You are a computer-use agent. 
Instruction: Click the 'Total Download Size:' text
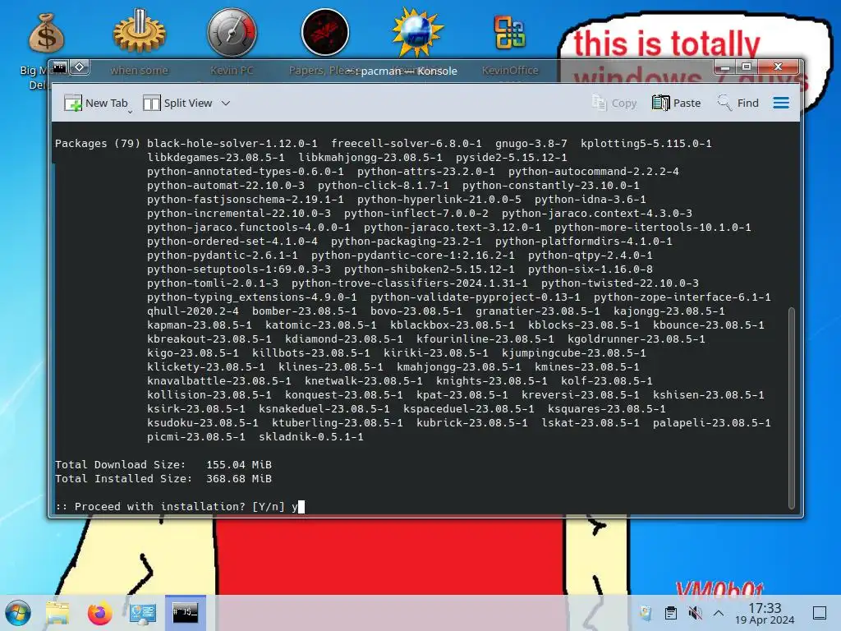pyautogui.click(x=120, y=465)
